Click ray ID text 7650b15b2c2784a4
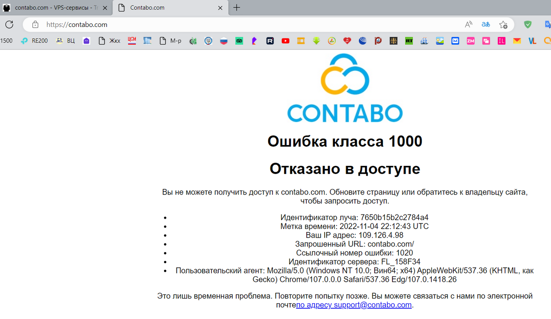This screenshot has width=551, height=319. (395, 217)
